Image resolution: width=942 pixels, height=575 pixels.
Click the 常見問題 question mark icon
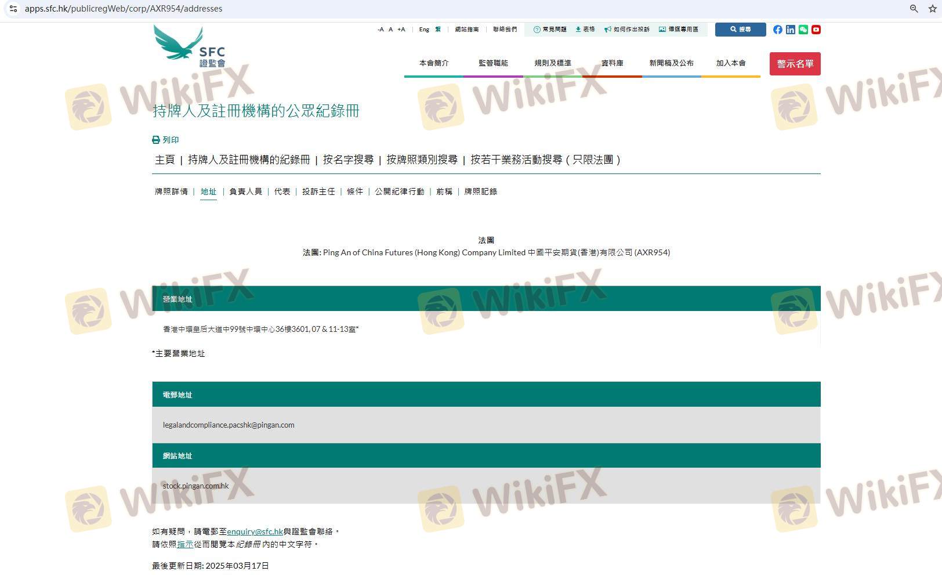point(537,30)
